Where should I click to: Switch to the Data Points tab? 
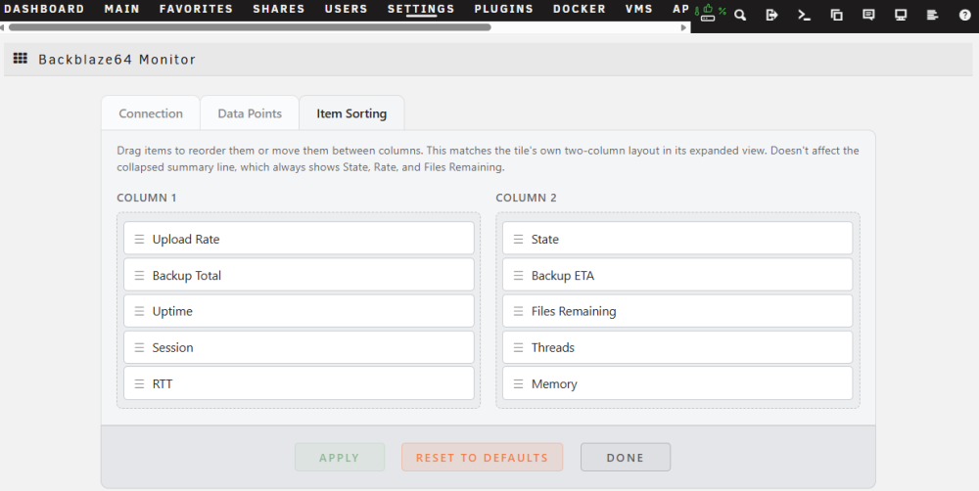(x=250, y=113)
